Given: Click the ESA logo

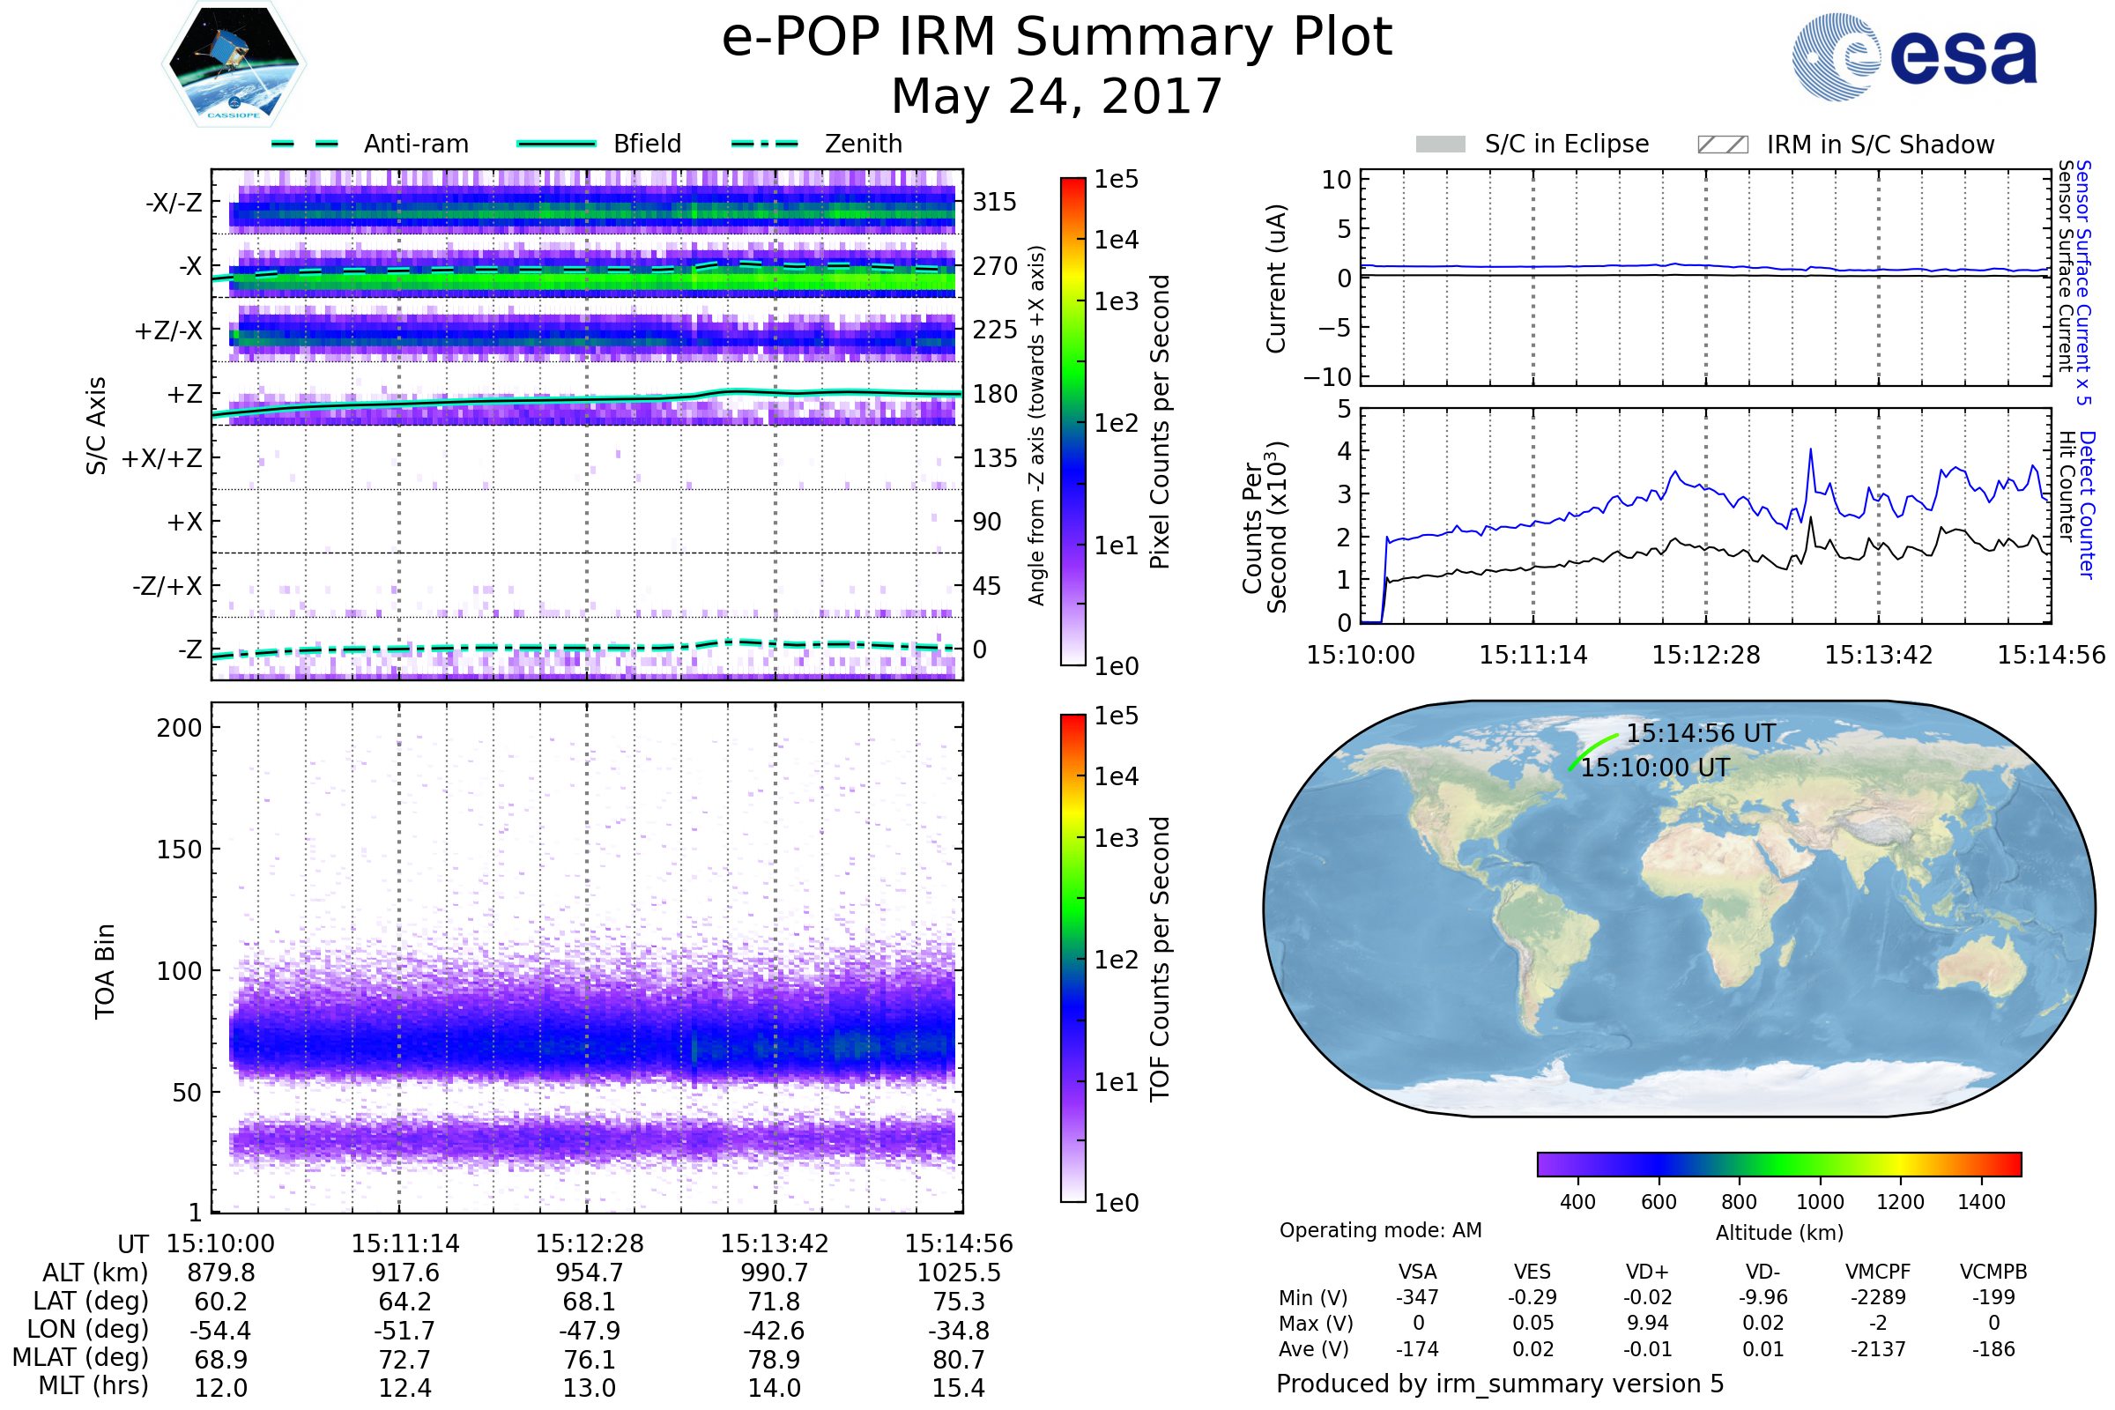Looking at the screenshot, I should 1914,56.
